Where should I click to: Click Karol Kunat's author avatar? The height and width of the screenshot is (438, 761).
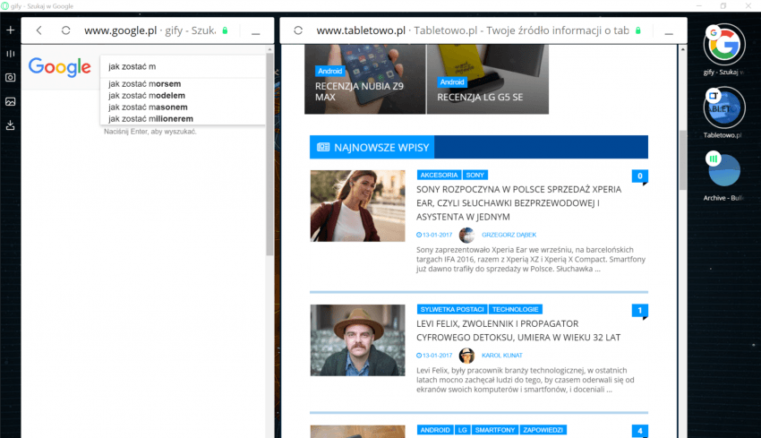466,356
